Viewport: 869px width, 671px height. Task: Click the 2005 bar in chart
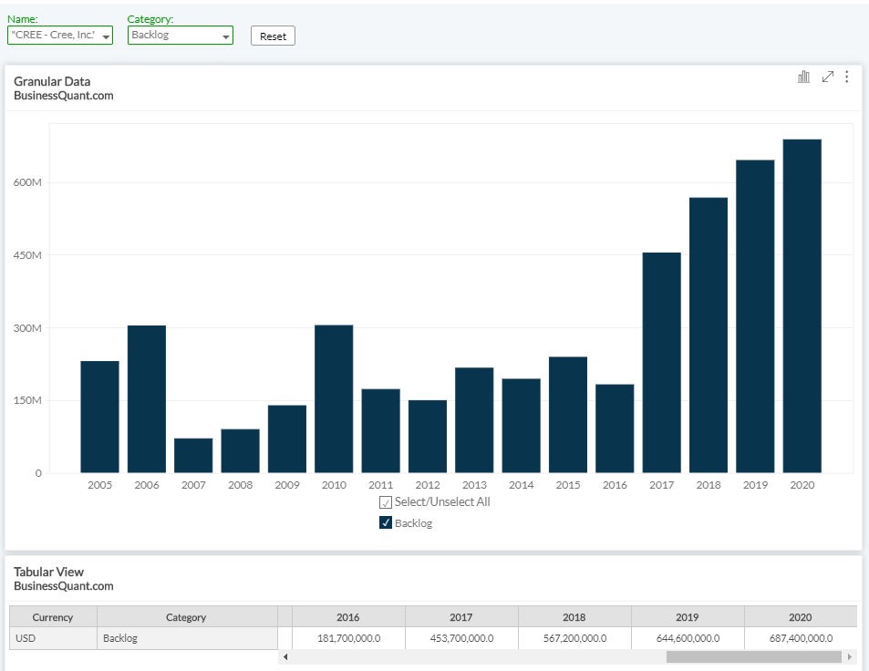tap(99, 417)
